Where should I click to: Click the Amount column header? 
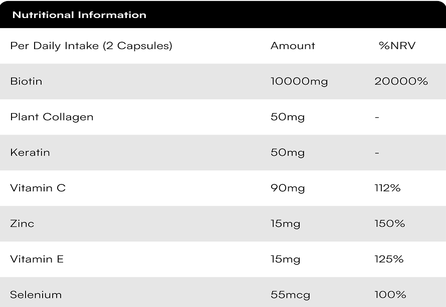coord(293,46)
